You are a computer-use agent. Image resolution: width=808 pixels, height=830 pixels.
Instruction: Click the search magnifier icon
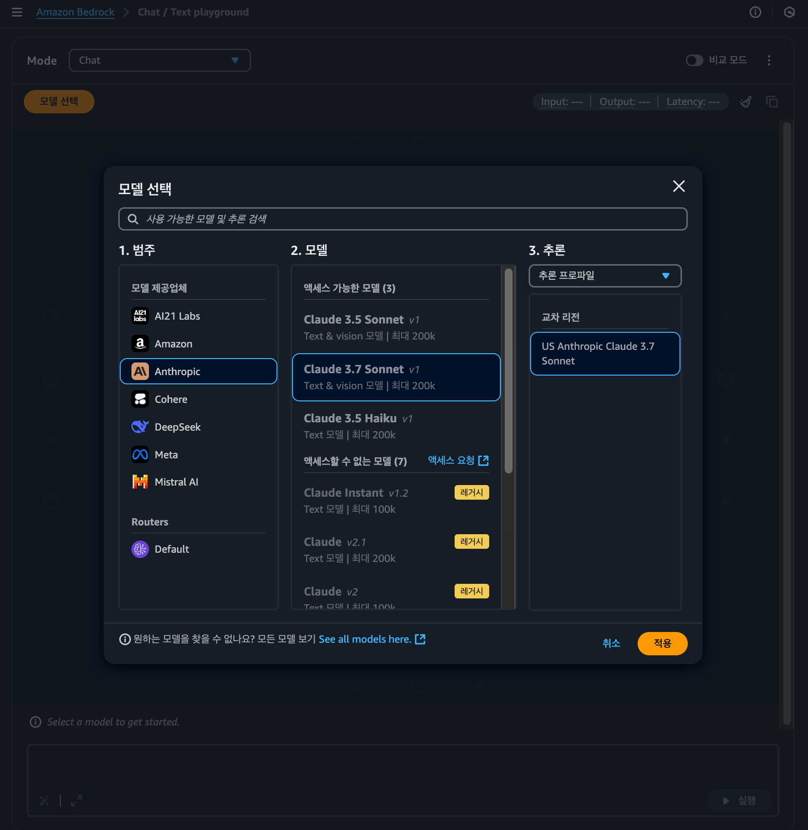pyautogui.click(x=133, y=219)
